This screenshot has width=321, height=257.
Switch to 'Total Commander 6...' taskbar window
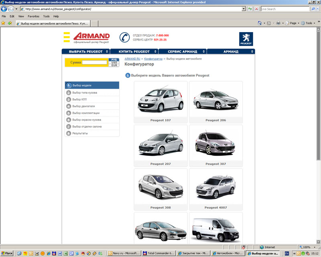(x=158, y=253)
